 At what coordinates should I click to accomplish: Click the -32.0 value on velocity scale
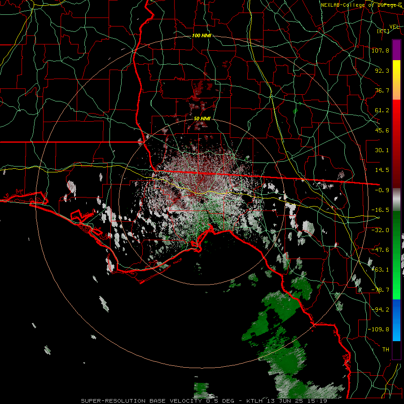pos(380,230)
